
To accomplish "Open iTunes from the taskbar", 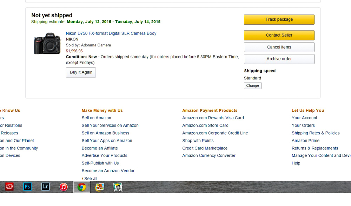I will 64,187.
